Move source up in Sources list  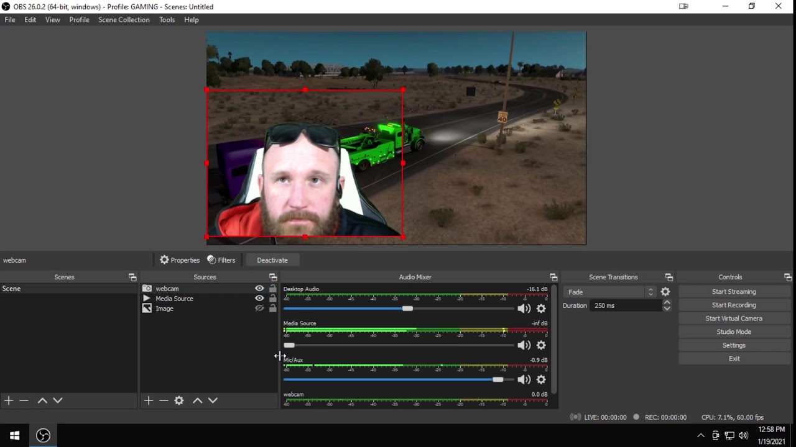(x=198, y=400)
